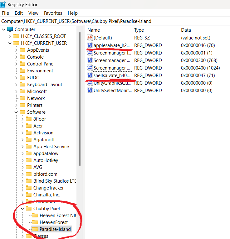Select the Agafonoff key
Image resolution: width=230 pixels, height=239 pixels.
coord(44,140)
